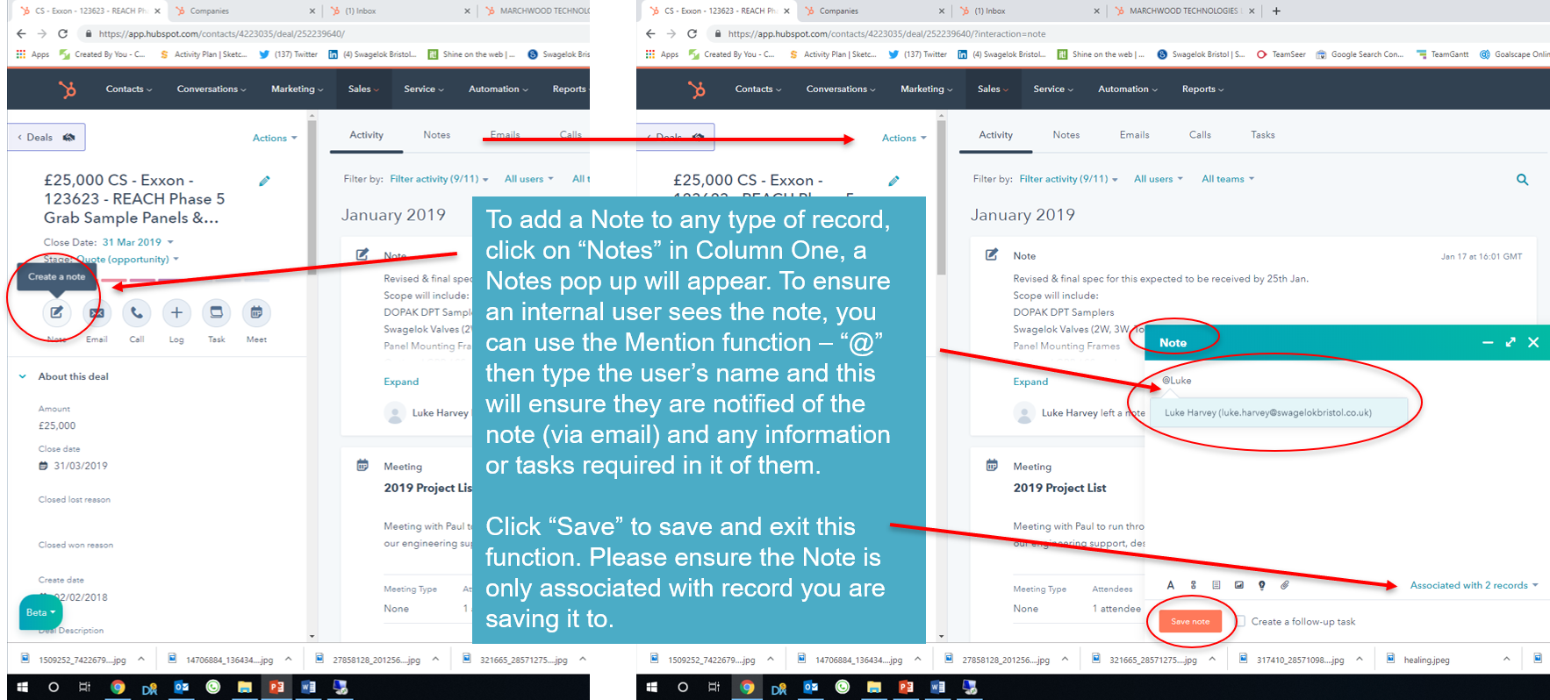The height and width of the screenshot is (700, 1550).
Task: Open Word from the right taskbar
Action: (x=937, y=687)
